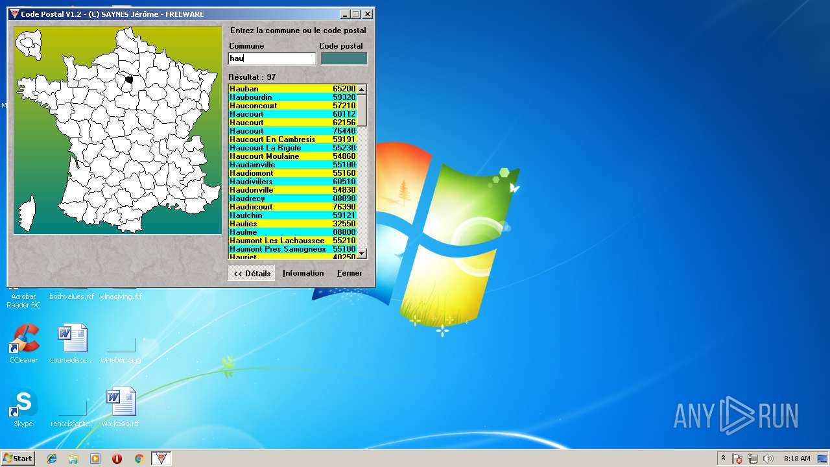Open CCleaner desktop shortcut
This screenshot has height=467, width=830.
[x=24, y=344]
